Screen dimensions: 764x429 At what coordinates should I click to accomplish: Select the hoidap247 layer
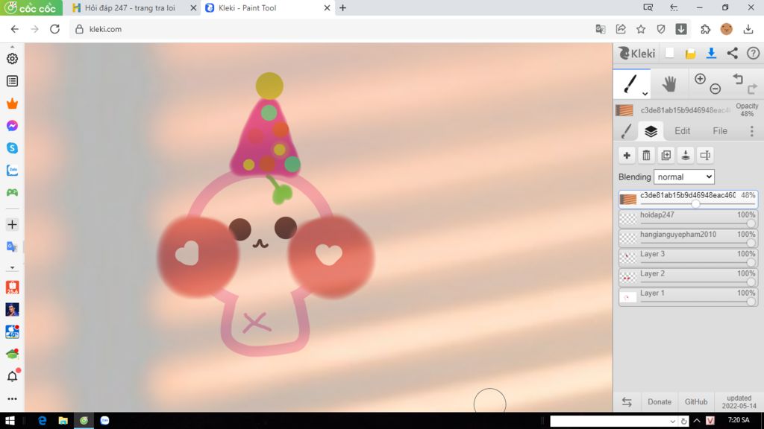[x=688, y=218]
